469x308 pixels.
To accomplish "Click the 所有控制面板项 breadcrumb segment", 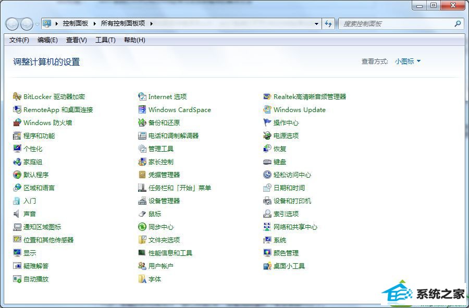I will (123, 23).
